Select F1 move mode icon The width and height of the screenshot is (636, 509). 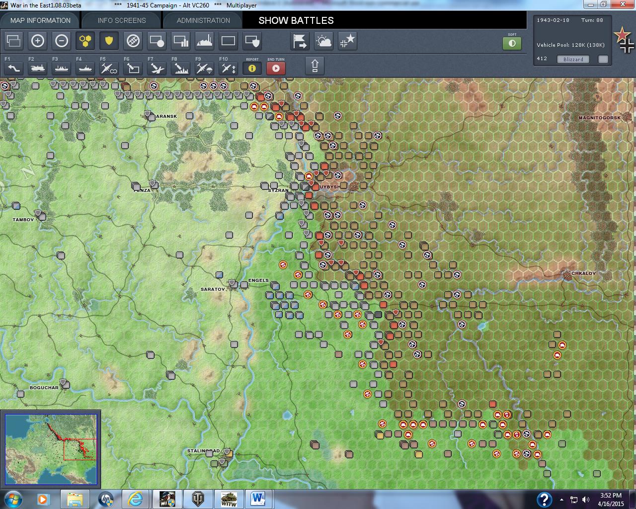[x=14, y=68]
